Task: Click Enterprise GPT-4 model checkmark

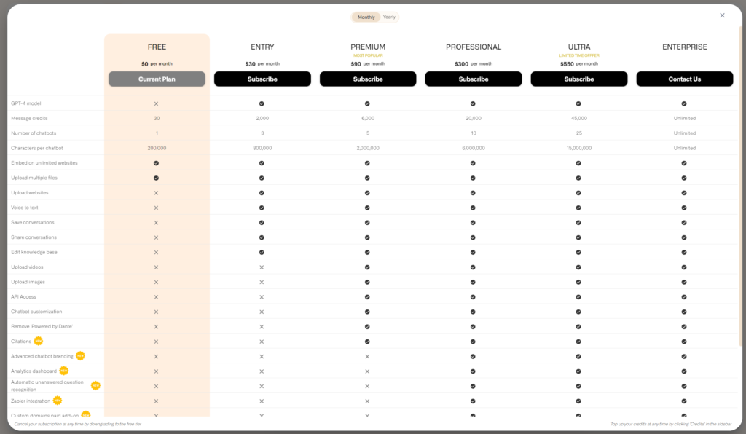Action: coord(683,103)
